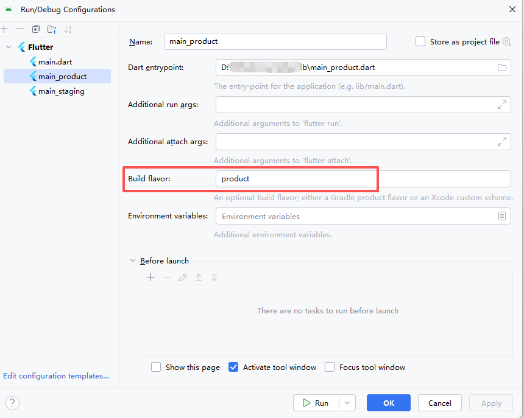Screen dimensions: 524x418
Task: Expand the Additional run args field
Action: tap(502, 105)
